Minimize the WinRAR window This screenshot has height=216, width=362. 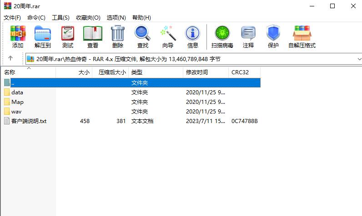(312, 6)
